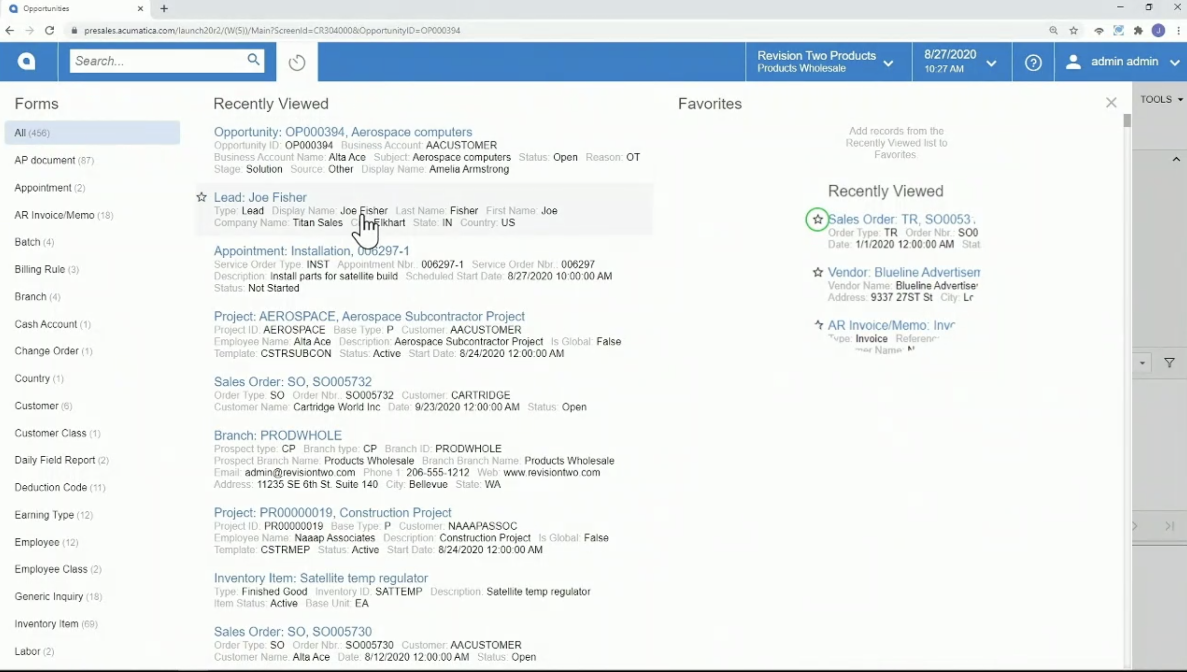1187x672 pixels.
Task: Star the AR Invoice/Memo record
Action: 818,325
